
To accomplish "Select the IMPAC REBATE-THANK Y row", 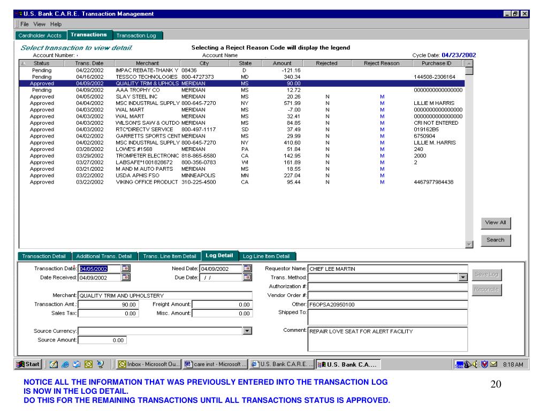I will coord(242,70).
